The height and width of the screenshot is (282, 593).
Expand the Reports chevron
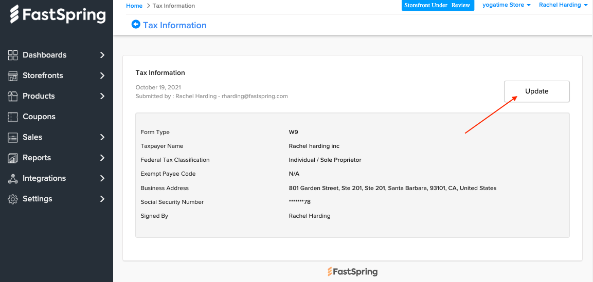pos(102,158)
